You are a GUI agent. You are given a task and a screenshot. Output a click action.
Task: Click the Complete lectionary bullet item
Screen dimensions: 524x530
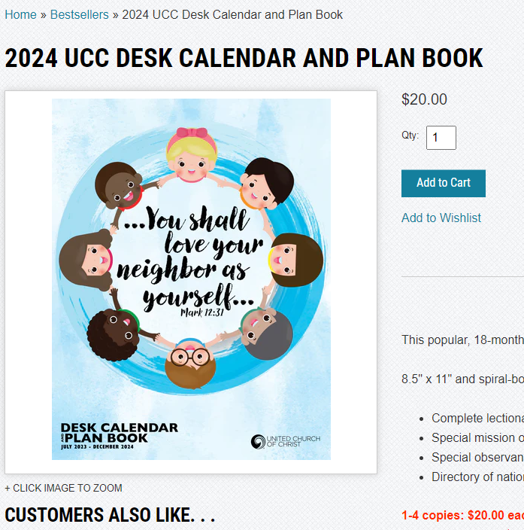pos(477,418)
